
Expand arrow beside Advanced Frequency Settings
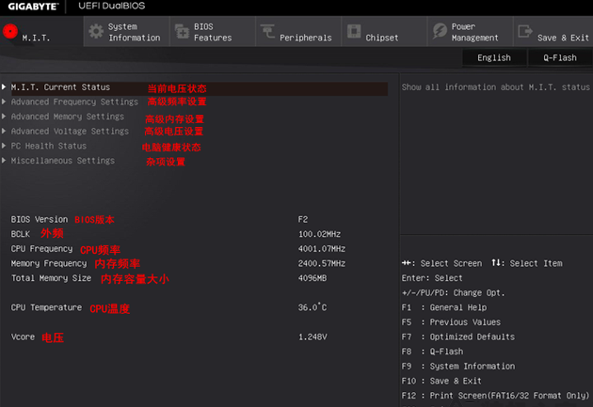click(5, 102)
